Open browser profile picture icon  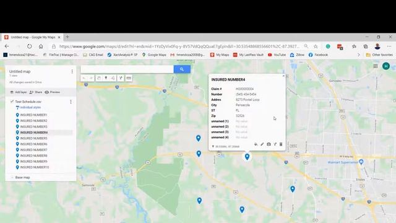pos(377,46)
